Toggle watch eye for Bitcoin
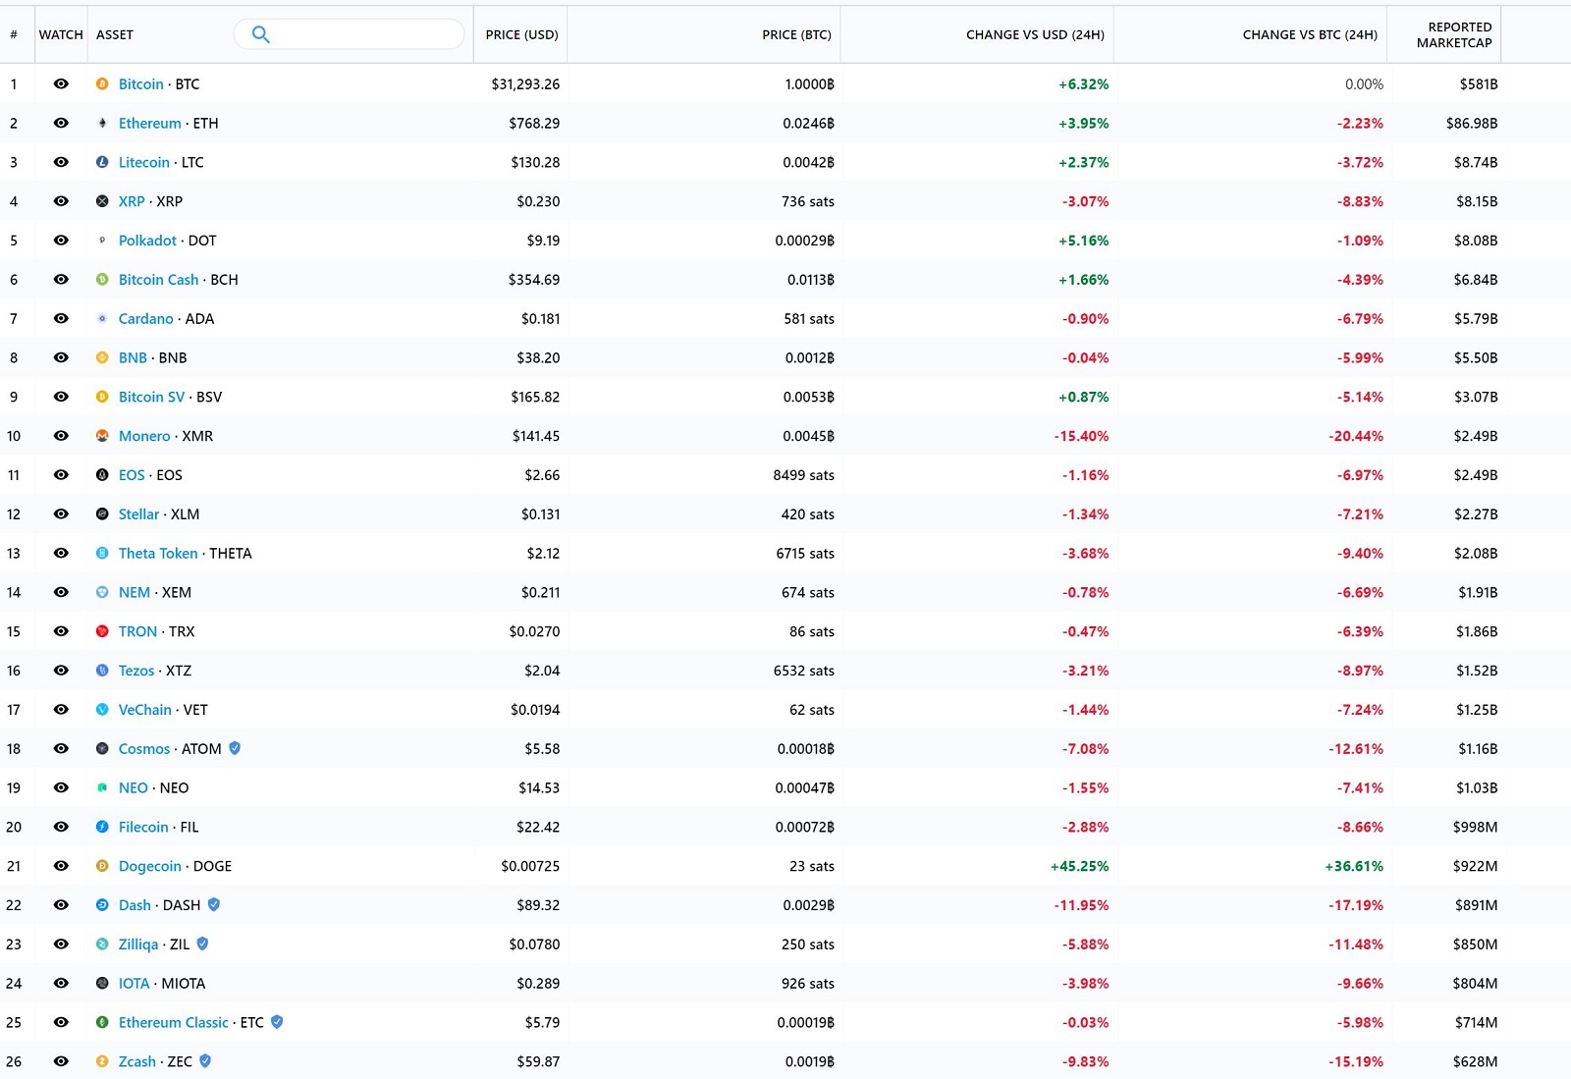The image size is (1571, 1079). 61,84
